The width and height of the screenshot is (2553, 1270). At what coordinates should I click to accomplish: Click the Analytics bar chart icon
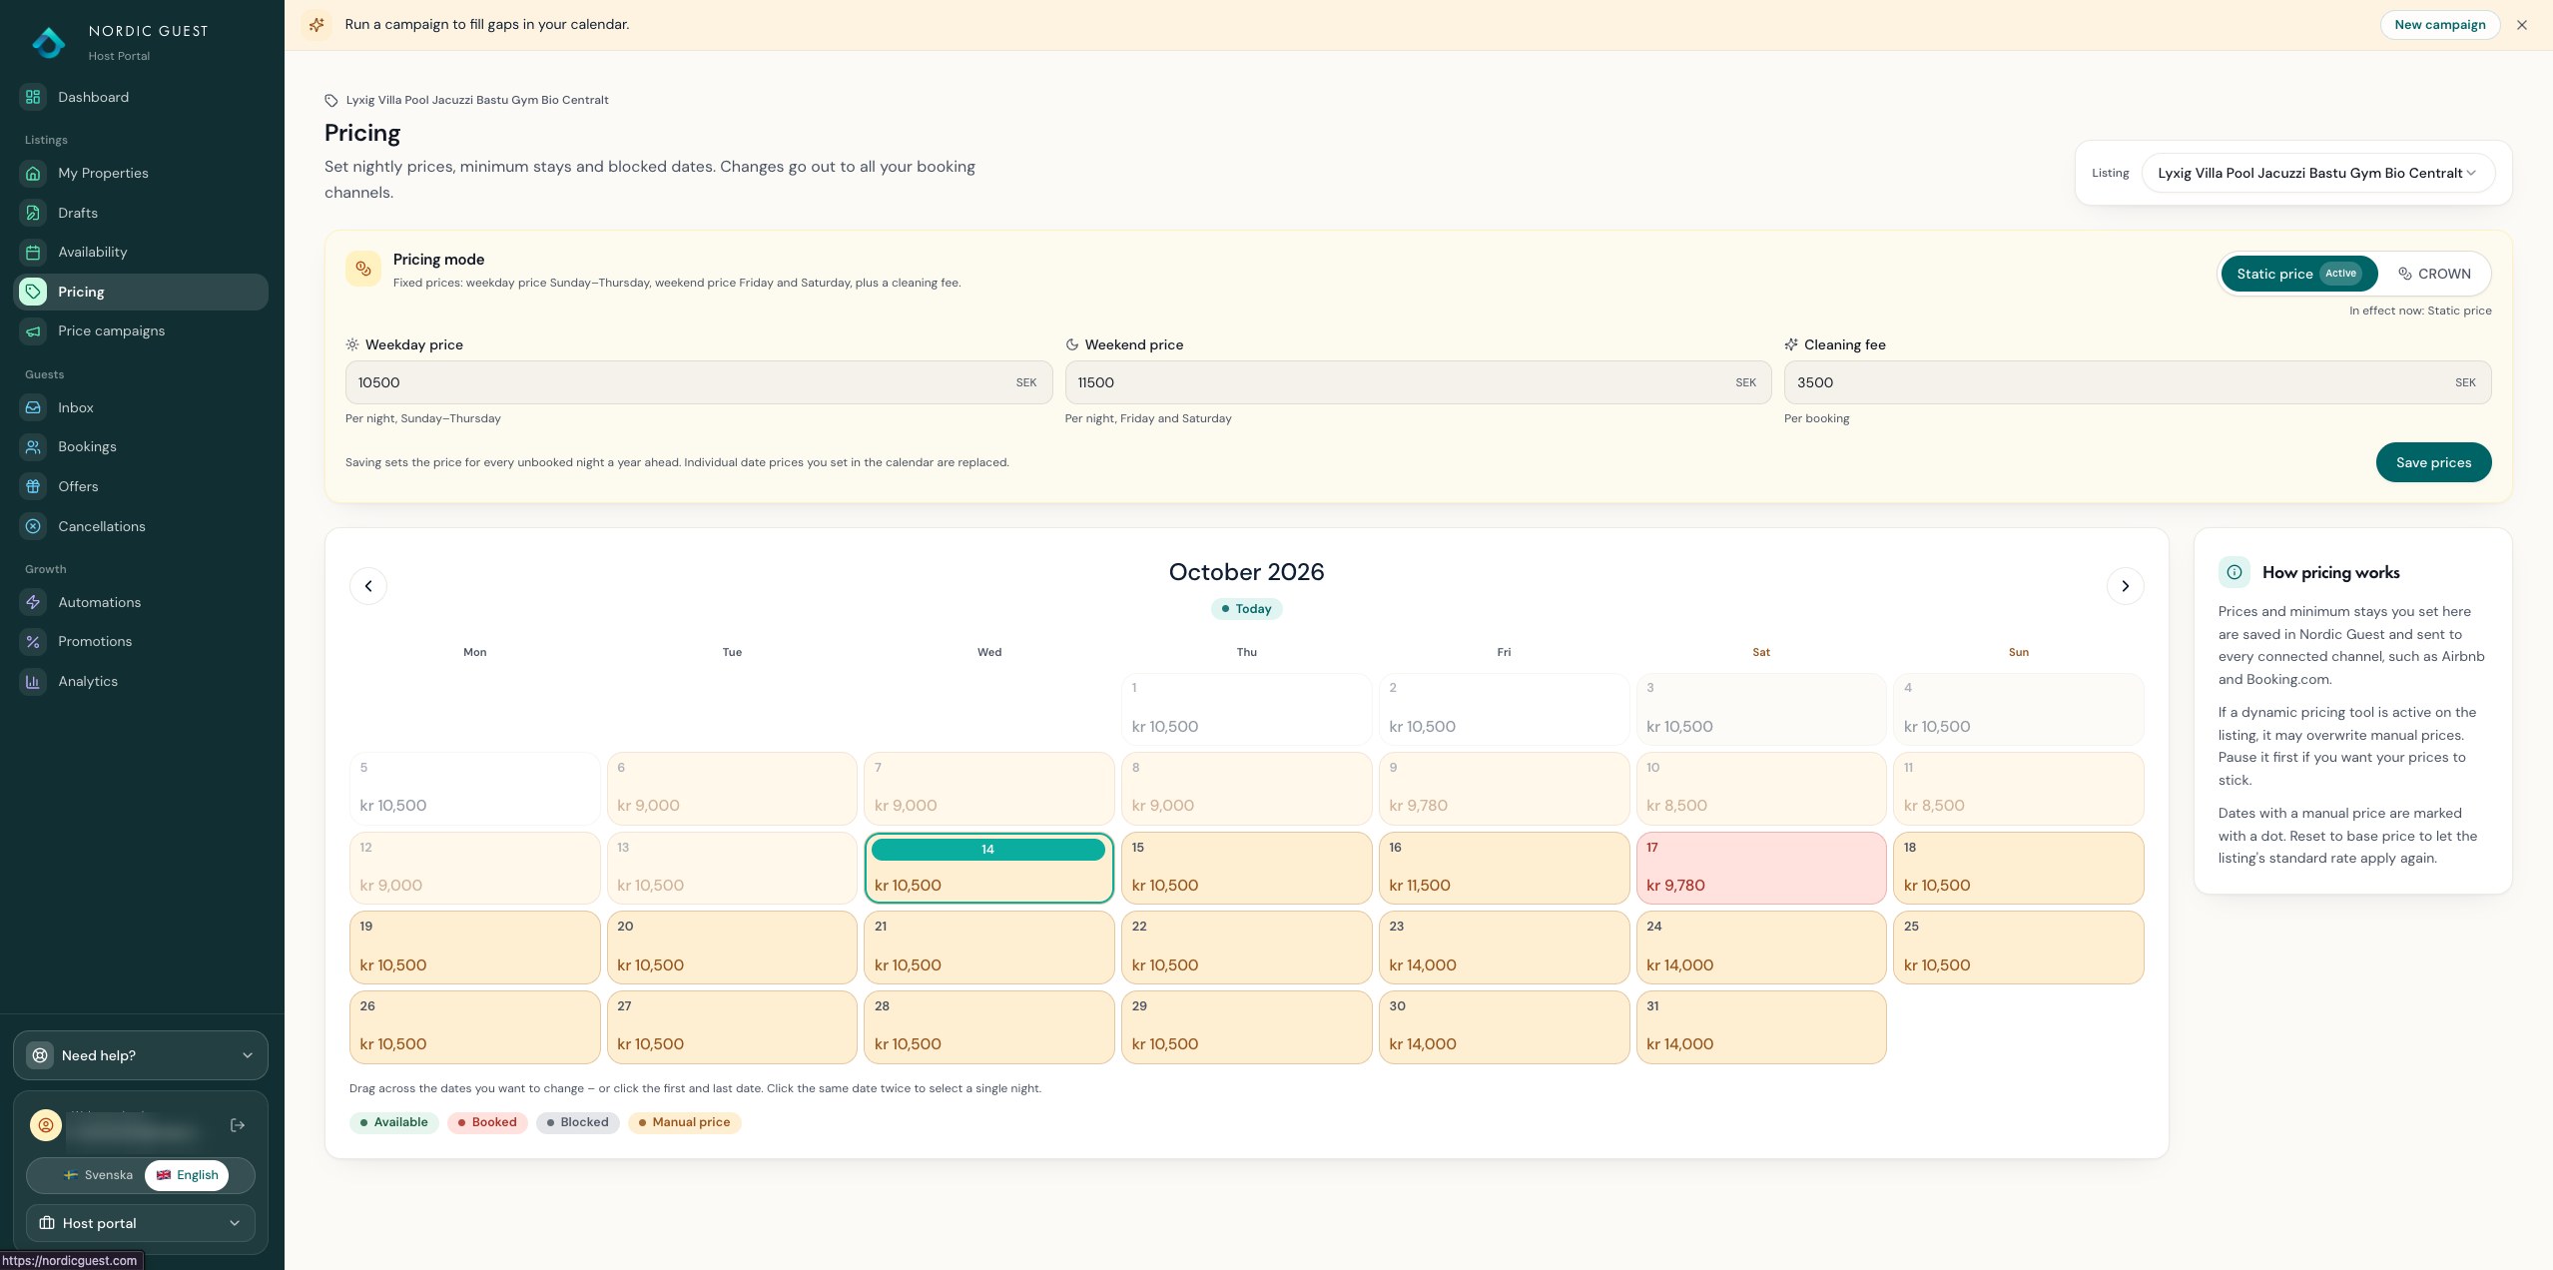coord(33,681)
